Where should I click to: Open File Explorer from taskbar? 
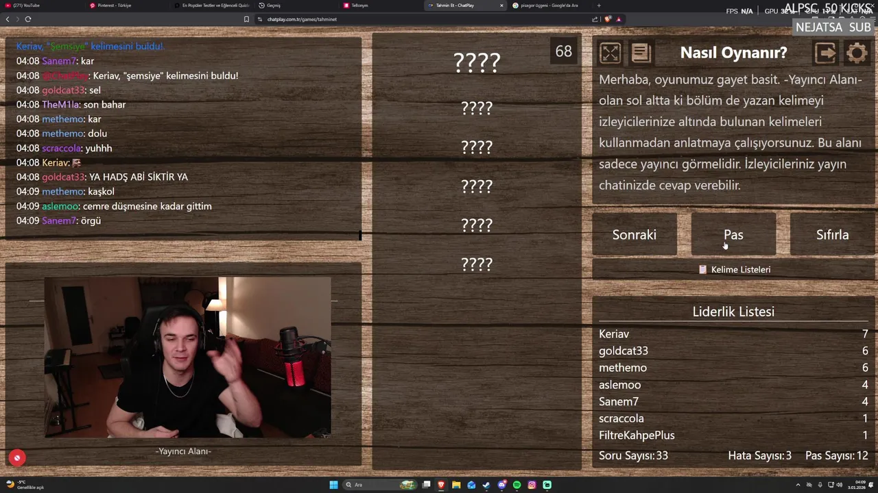pyautogui.click(x=456, y=485)
